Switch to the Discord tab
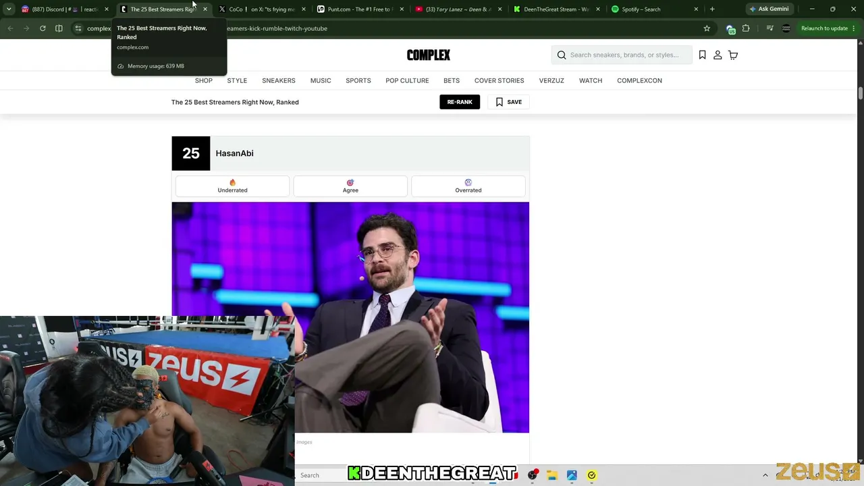The image size is (864, 486). pyautogui.click(x=64, y=9)
